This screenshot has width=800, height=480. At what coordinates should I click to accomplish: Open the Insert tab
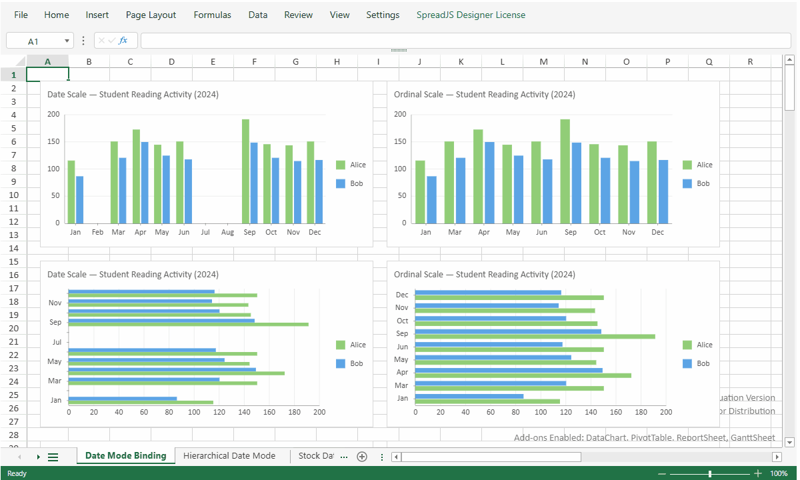[x=97, y=15]
